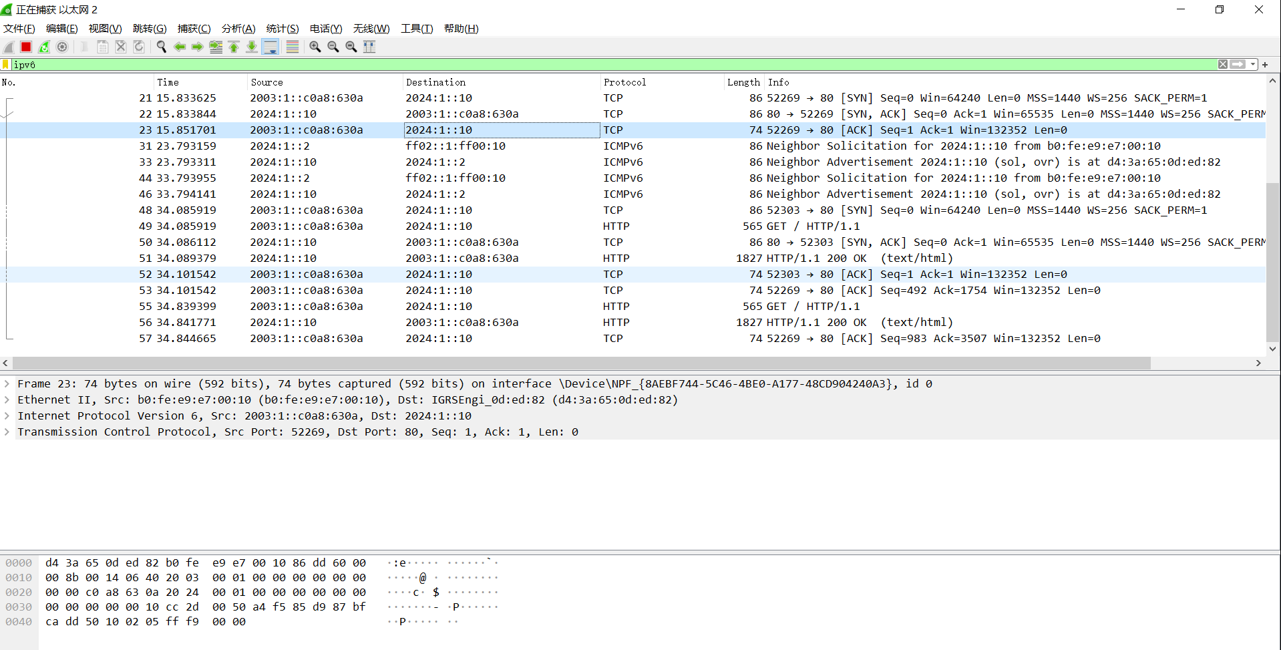Go forward to next packet in history
The height and width of the screenshot is (650, 1281).
(198, 47)
